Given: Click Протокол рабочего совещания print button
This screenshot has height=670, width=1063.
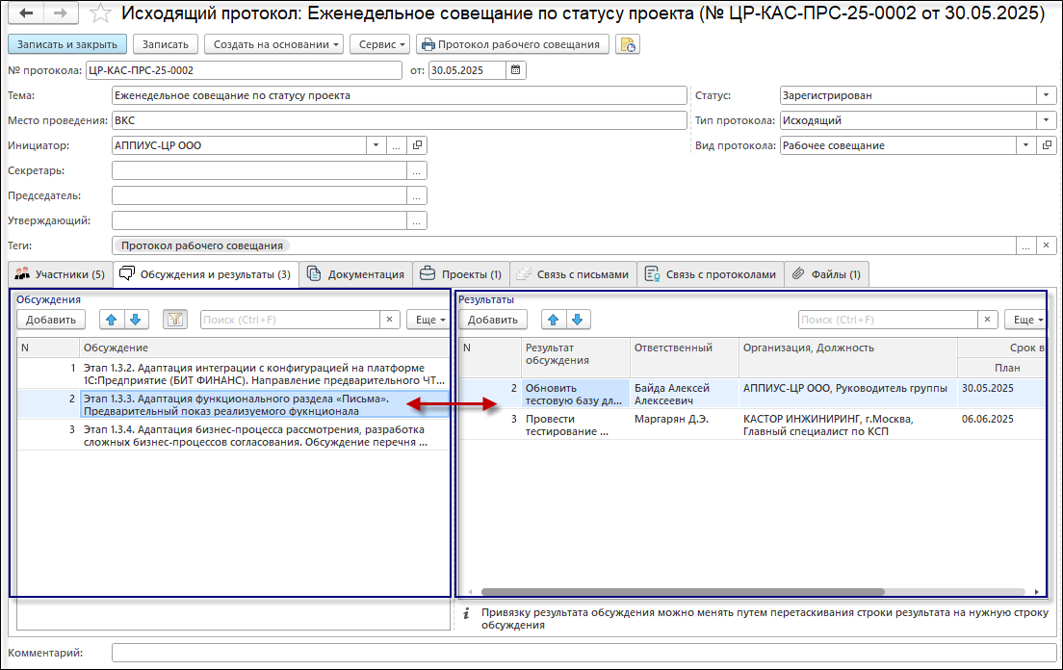Looking at the screenshot, I should (x=511, y=44).
